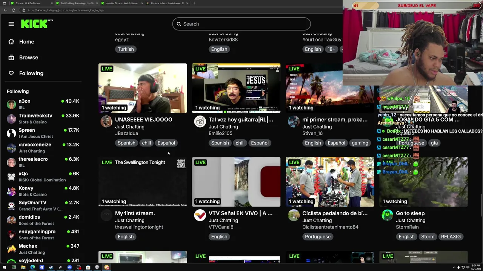Viewport: 483px width, 271px height.
Task: Open Browse in the sidebar
Action: [x=28, y=58]
